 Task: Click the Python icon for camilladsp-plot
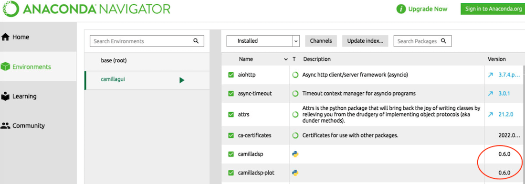point(295,173)
